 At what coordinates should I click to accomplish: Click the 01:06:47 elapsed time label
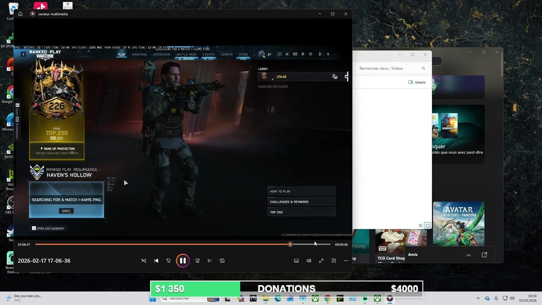point(24,244)
